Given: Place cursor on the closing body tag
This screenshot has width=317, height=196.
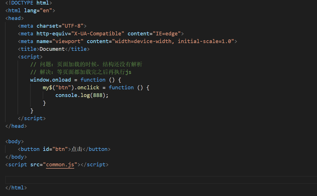Looking at the screenshot, I should [16, 157].
